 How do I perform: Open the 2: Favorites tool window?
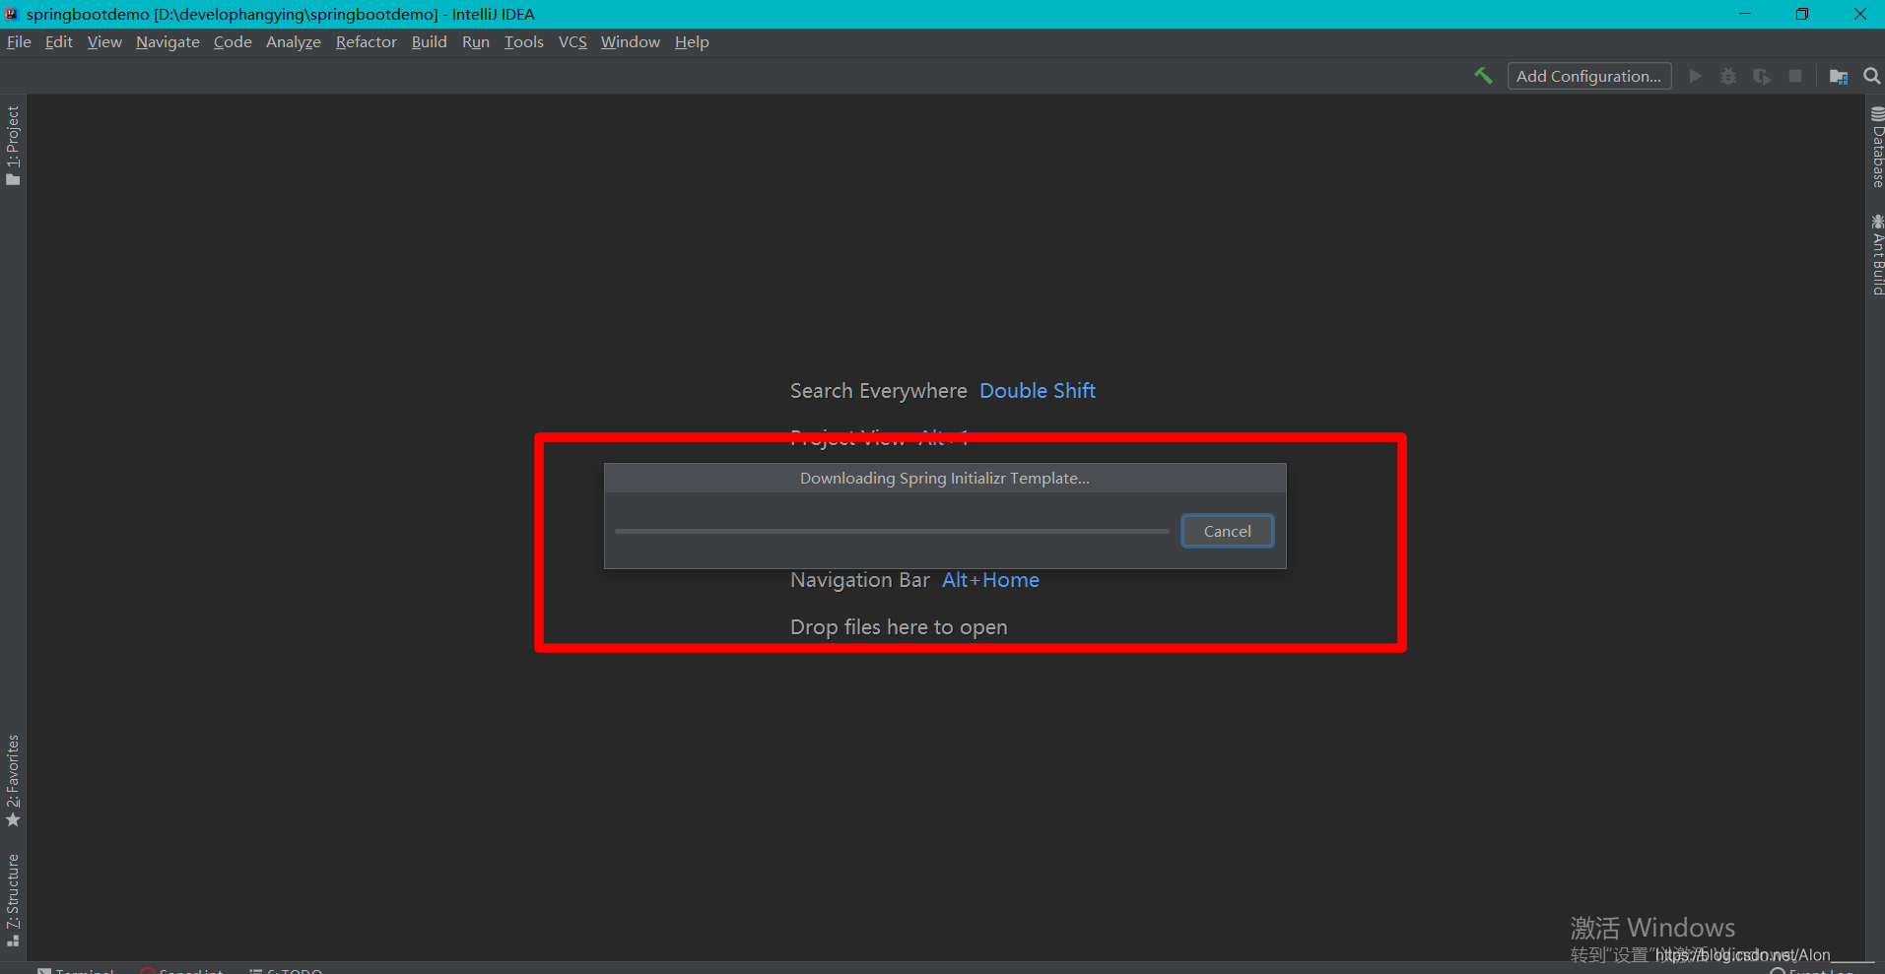click(13, 781)
